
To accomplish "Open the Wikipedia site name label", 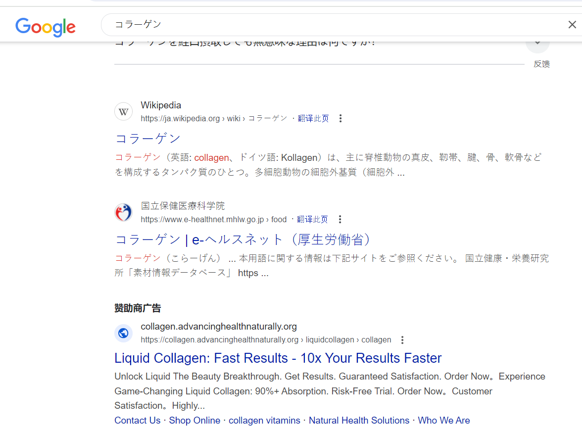I will tap(161, 105).
